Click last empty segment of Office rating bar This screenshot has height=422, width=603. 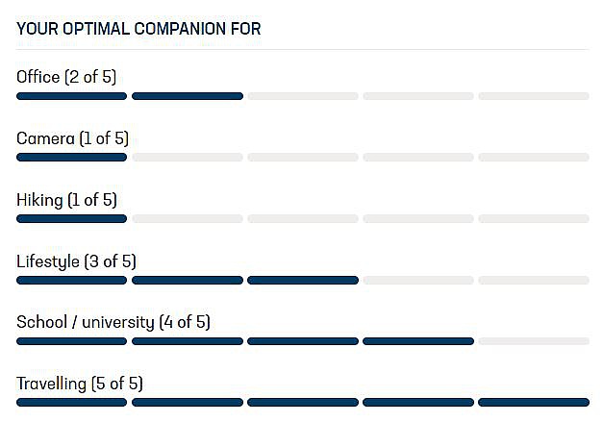pos(534,96)
